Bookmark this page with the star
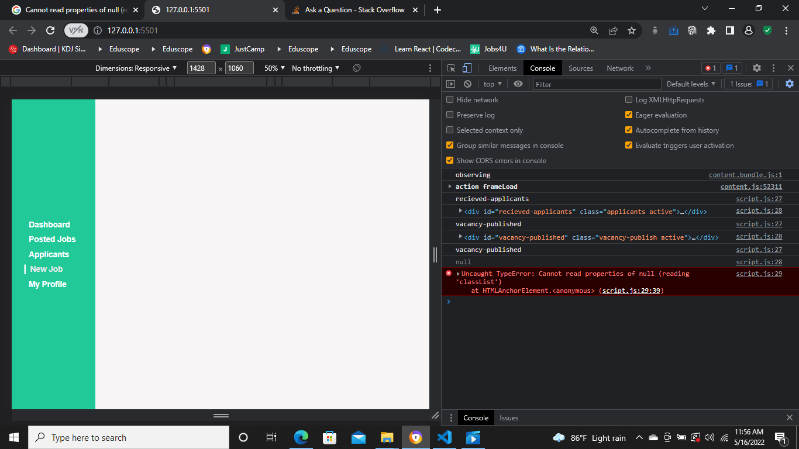Viewport: 799px width, 449px height. click(x=632, y=30)
